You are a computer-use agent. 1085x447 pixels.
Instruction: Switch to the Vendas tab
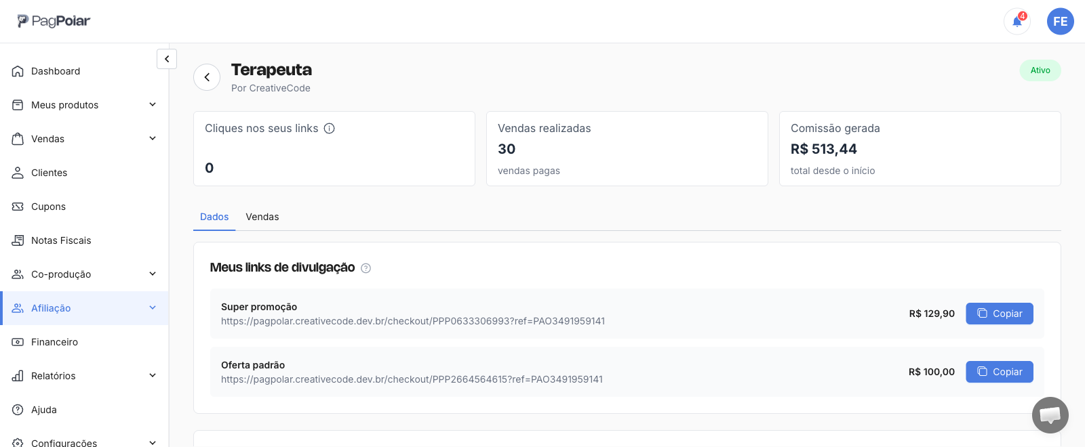(x=262, y=217)
